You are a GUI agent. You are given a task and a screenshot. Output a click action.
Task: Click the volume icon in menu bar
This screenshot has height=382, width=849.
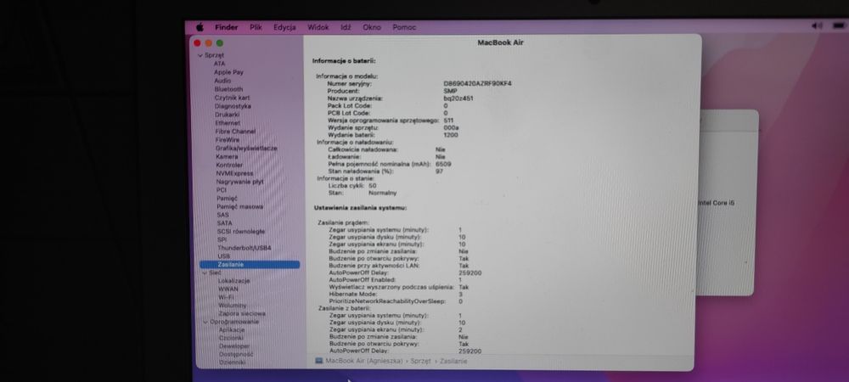(x=817, y=26)
